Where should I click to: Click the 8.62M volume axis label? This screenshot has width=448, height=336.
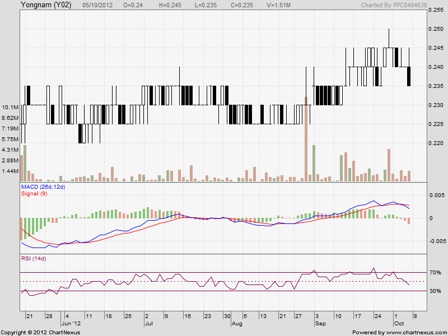click(10, 118)
